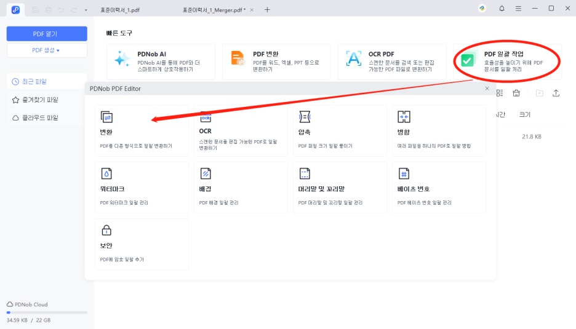Click the green checkmark batch icon
576x329 pixels.
pos(468,60)
